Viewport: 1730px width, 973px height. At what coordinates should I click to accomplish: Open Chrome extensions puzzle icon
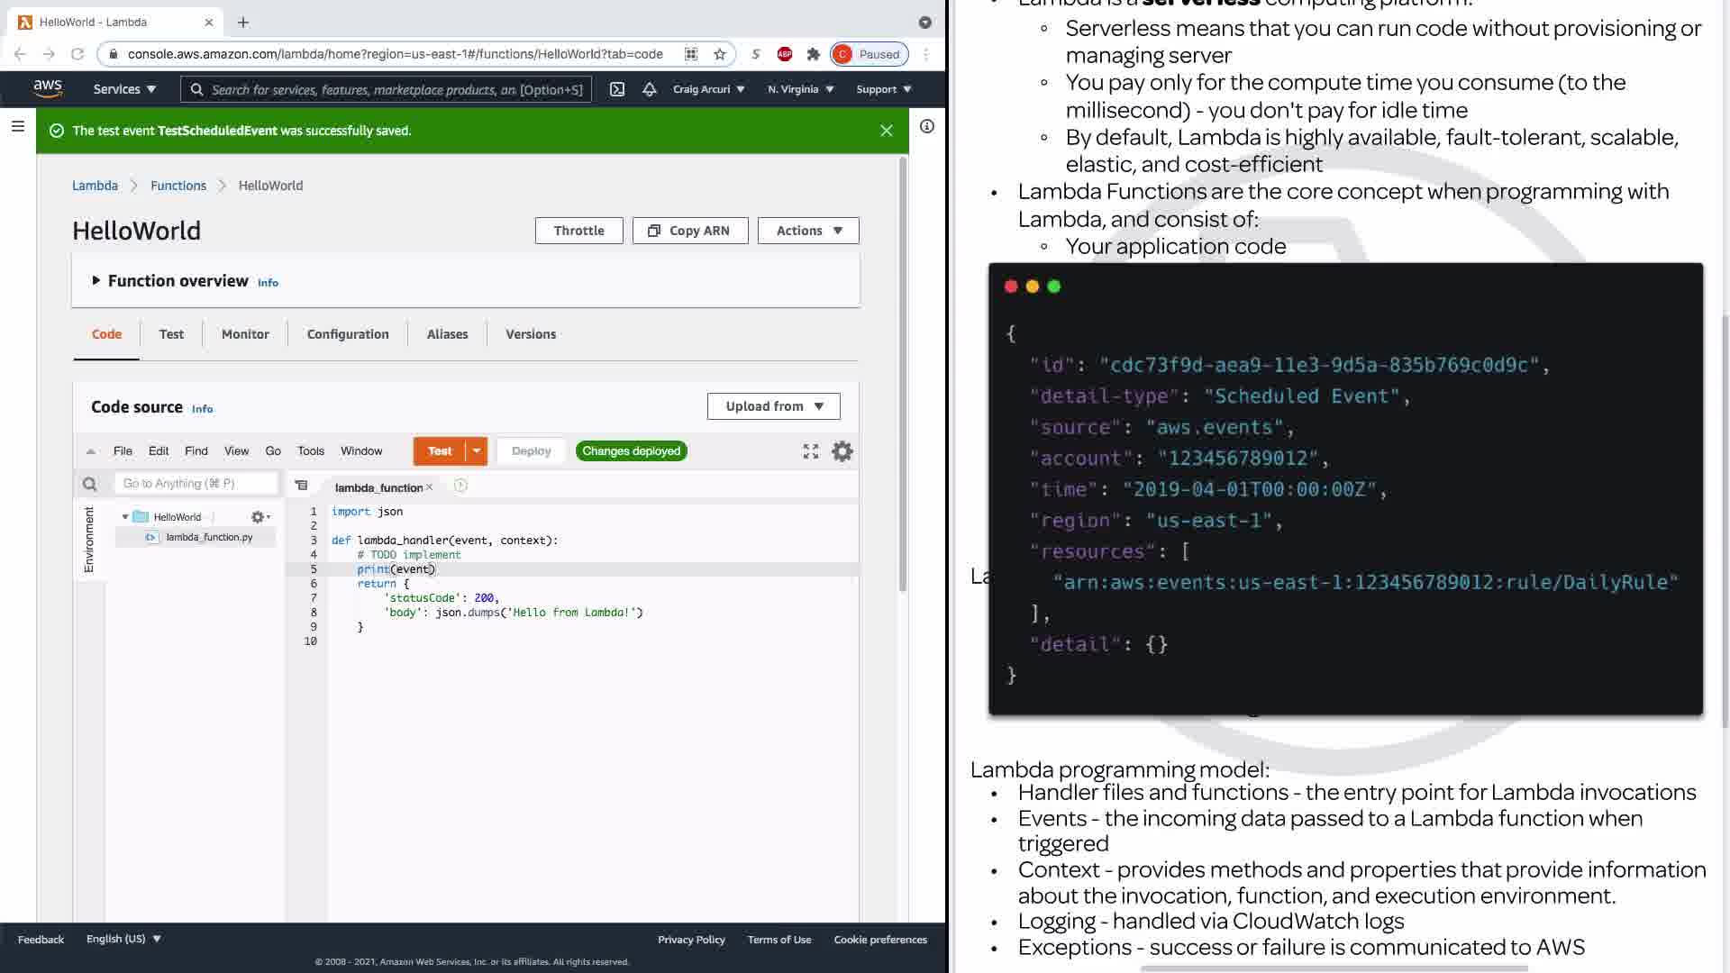pyautogui.click(x=814, y=54)
